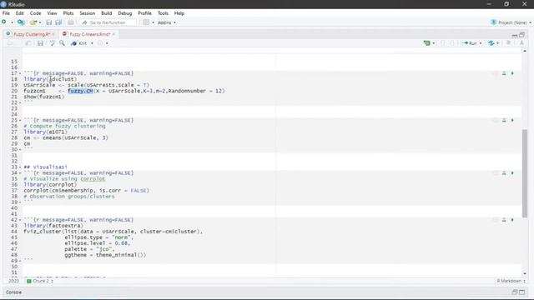Click the Console pane title
534x300 pixels.
pyautogui.click(x=13, y=292)
